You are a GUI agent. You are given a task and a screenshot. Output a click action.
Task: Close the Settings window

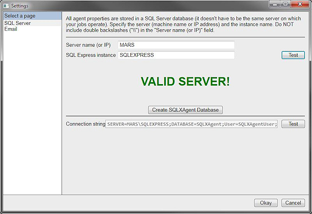click(300, 4)
